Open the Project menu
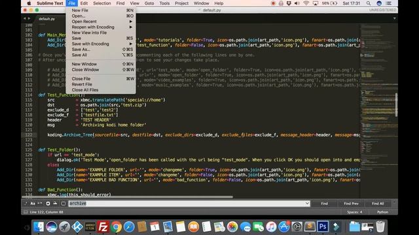The image size is (419, 235). click(x=182, y=3)
